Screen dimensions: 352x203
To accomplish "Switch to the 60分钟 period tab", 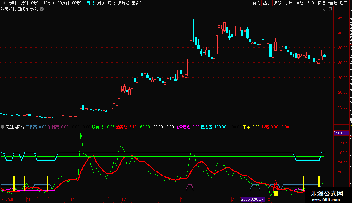I will [x=78, y=3].
